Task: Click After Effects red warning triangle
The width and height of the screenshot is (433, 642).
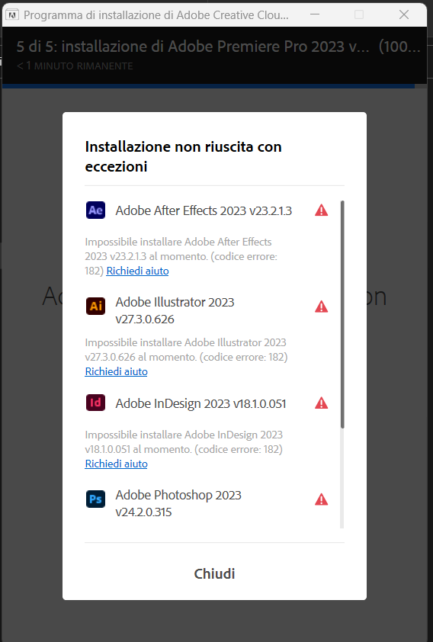Action: [321, 210]
